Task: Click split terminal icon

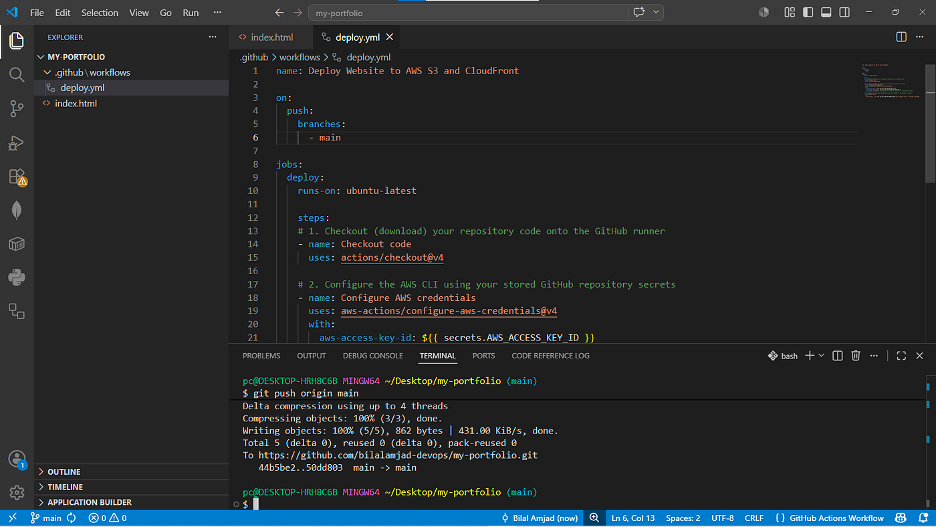Action: (838, 356)
